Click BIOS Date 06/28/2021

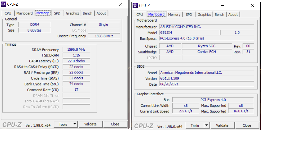(207, 84)
